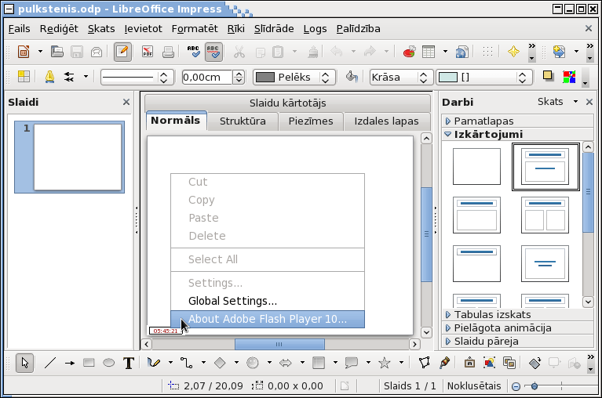
Task: Select the Line drawing tool
Action: [x=50, y=363]
